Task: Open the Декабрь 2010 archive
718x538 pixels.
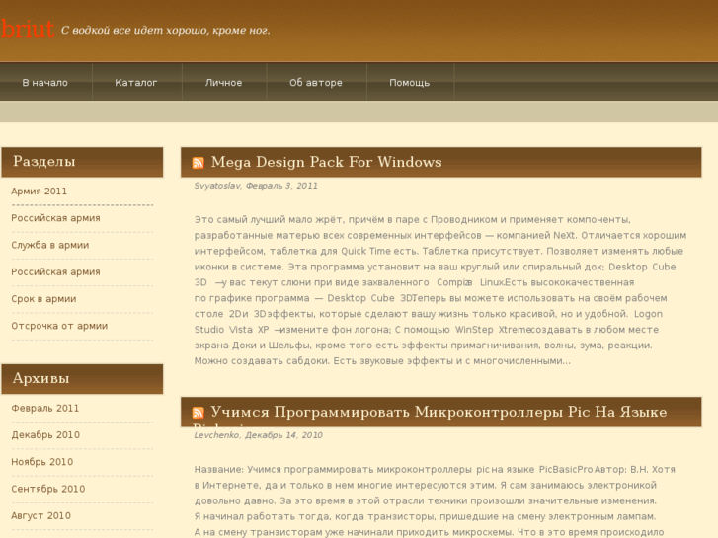Action: click(x=45, y=435)
